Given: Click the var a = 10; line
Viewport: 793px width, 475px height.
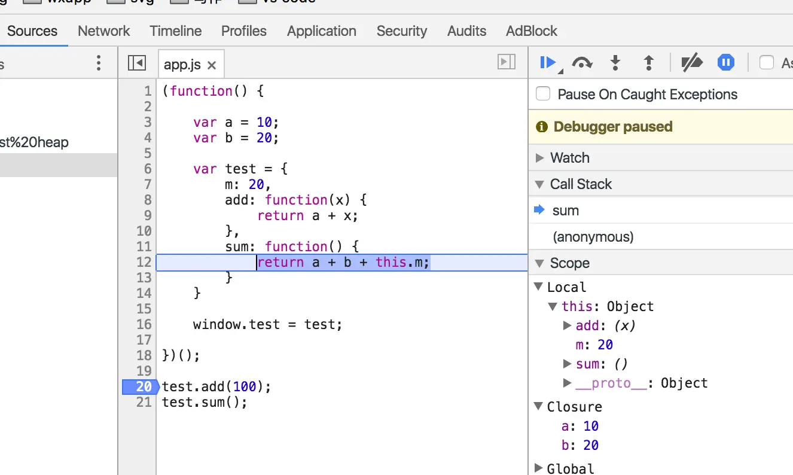Looking at the screenshot, I should 236,122.
